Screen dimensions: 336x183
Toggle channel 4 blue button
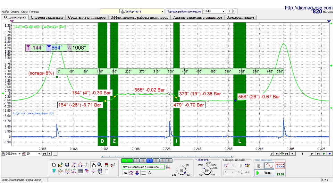150,161
